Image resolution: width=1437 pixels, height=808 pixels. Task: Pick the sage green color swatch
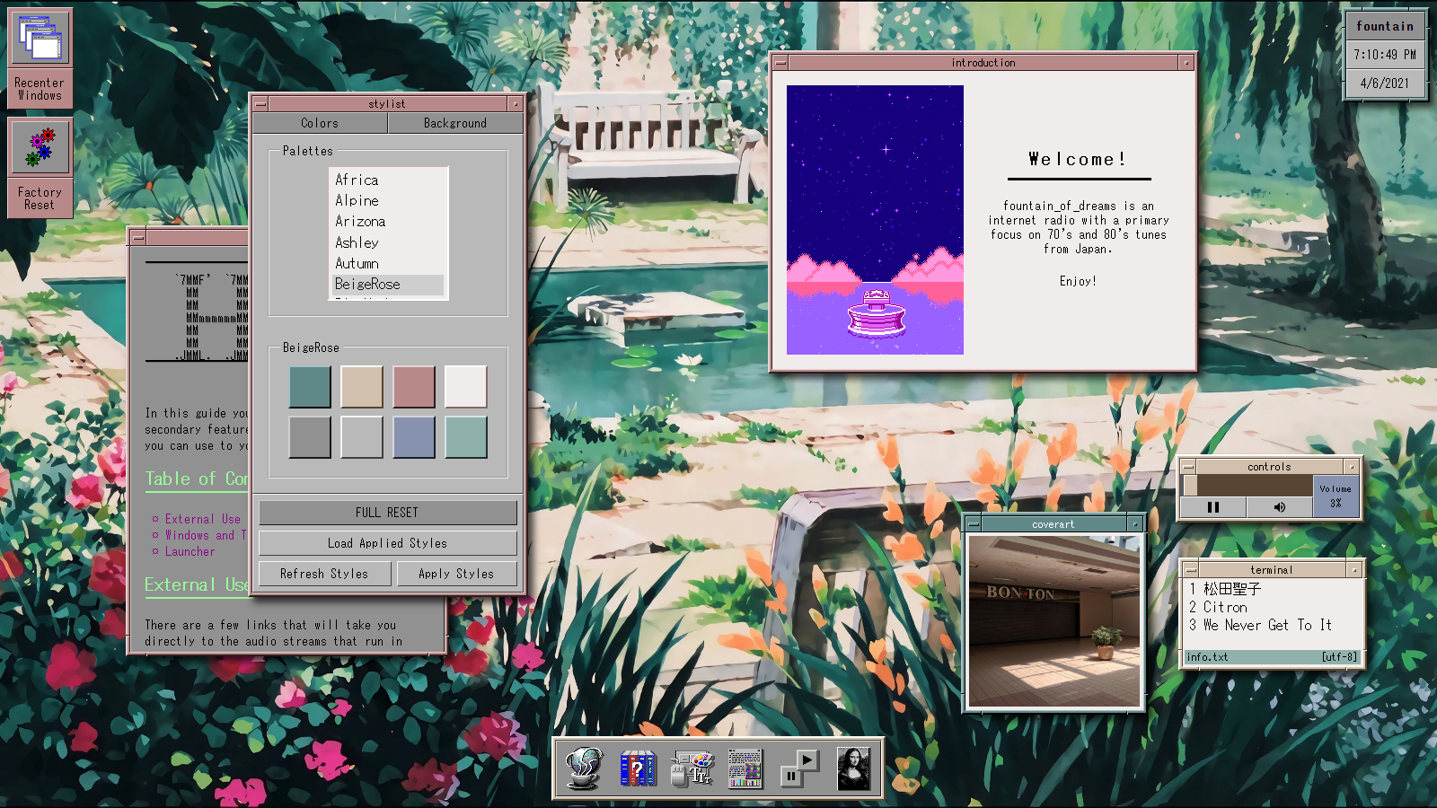[466, 437]
